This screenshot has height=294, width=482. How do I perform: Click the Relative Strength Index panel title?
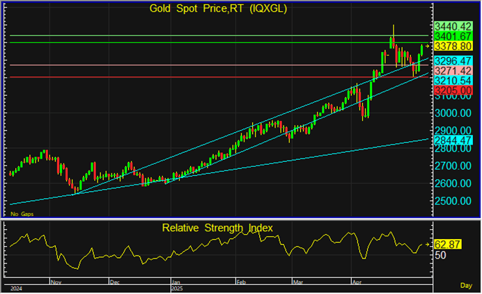(x=217, y=227)
